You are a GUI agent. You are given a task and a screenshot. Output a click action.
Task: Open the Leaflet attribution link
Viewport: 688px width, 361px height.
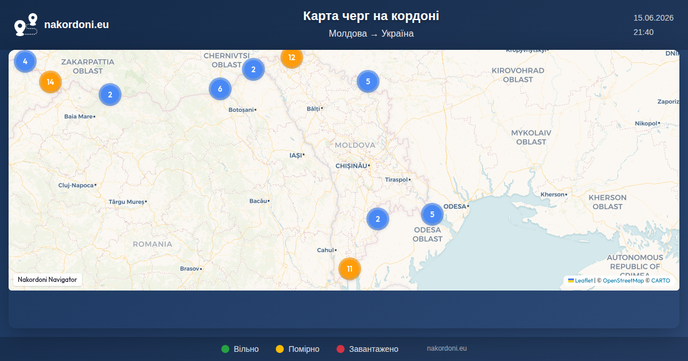point(580,281)
